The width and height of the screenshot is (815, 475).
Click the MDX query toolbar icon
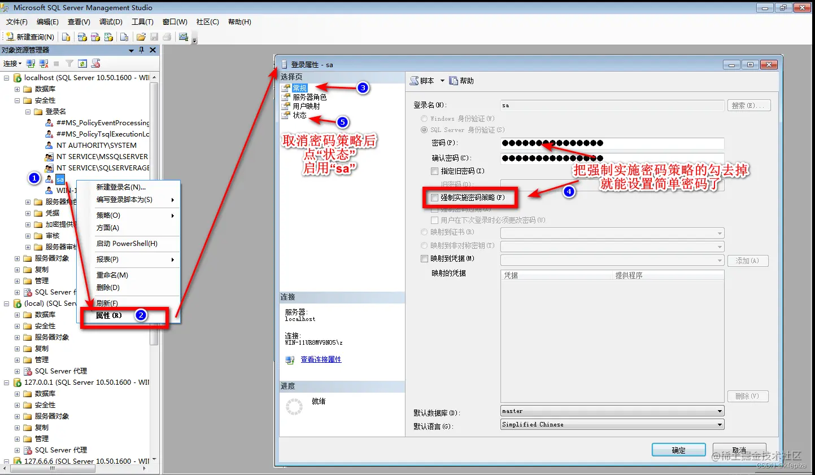point(82,37)
